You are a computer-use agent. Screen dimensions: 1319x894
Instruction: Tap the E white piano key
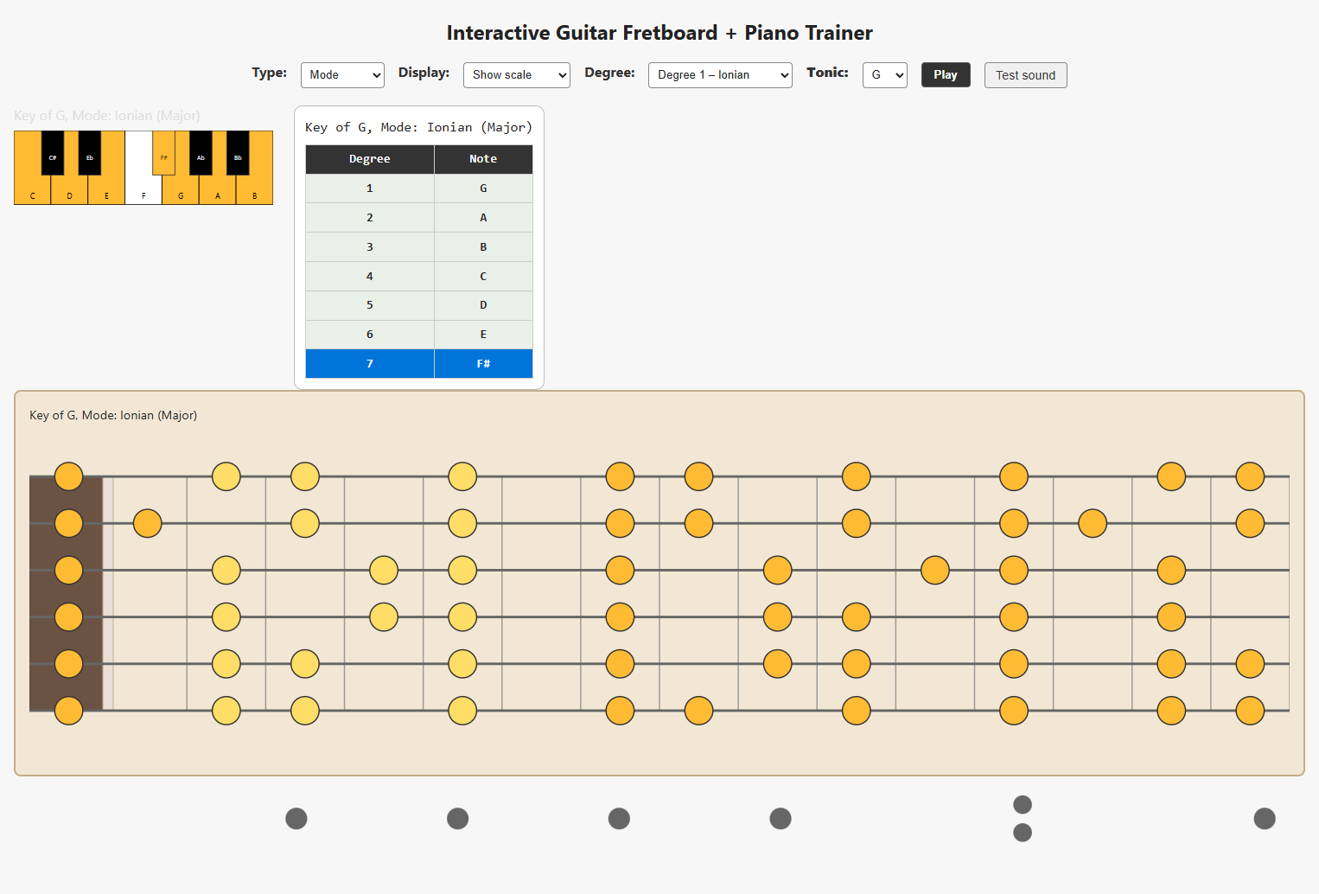pos(107,190)
